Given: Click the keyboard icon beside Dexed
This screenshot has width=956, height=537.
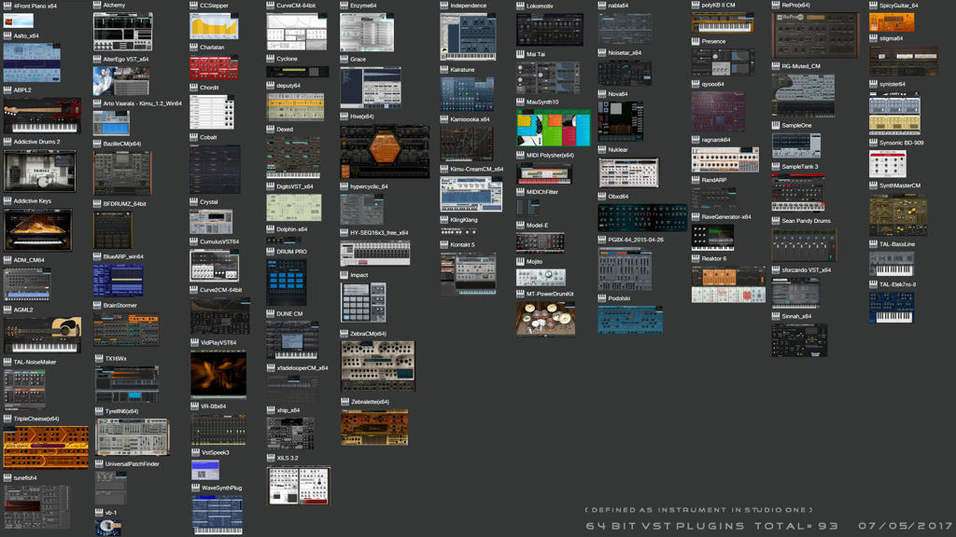Looking at the screenshot, I should point(271,129).
